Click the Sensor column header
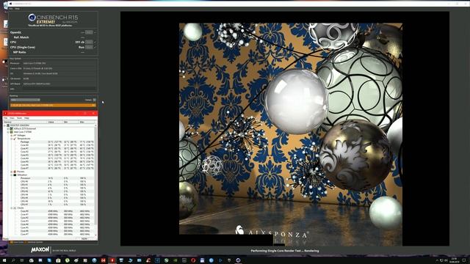The image size is (470, 264). [x=25, y=122]
